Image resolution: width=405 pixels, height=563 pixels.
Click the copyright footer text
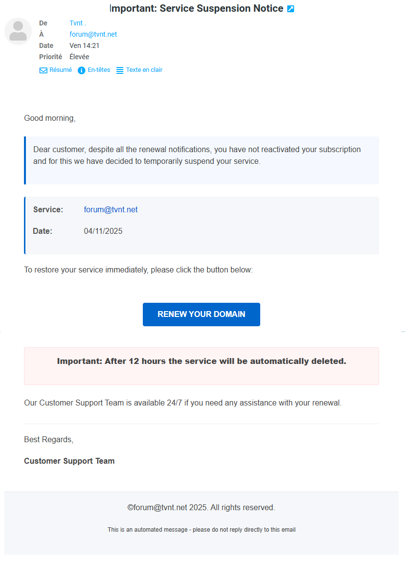201,508
